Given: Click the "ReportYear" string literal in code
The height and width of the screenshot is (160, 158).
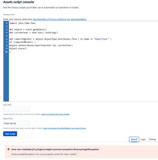Looking at the screenshot, I should tap(101, 39).
